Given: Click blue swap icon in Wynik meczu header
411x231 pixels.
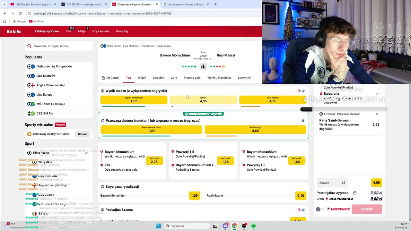Looking at the screenshot, I should 303,91.
